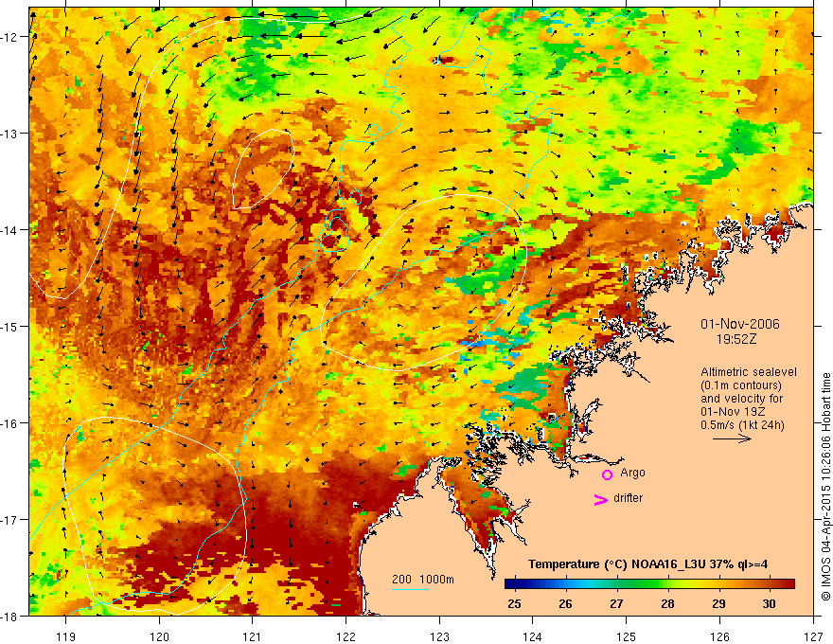Click the '19:52Z' time text

coord(736,339)
